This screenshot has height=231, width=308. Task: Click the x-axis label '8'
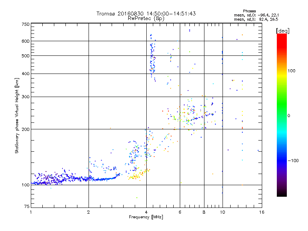click(x=204, y=212)
